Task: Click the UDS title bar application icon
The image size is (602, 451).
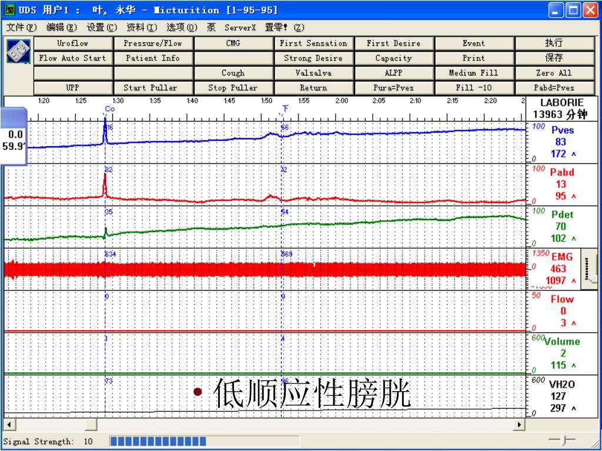Action: tap(10, 9)
